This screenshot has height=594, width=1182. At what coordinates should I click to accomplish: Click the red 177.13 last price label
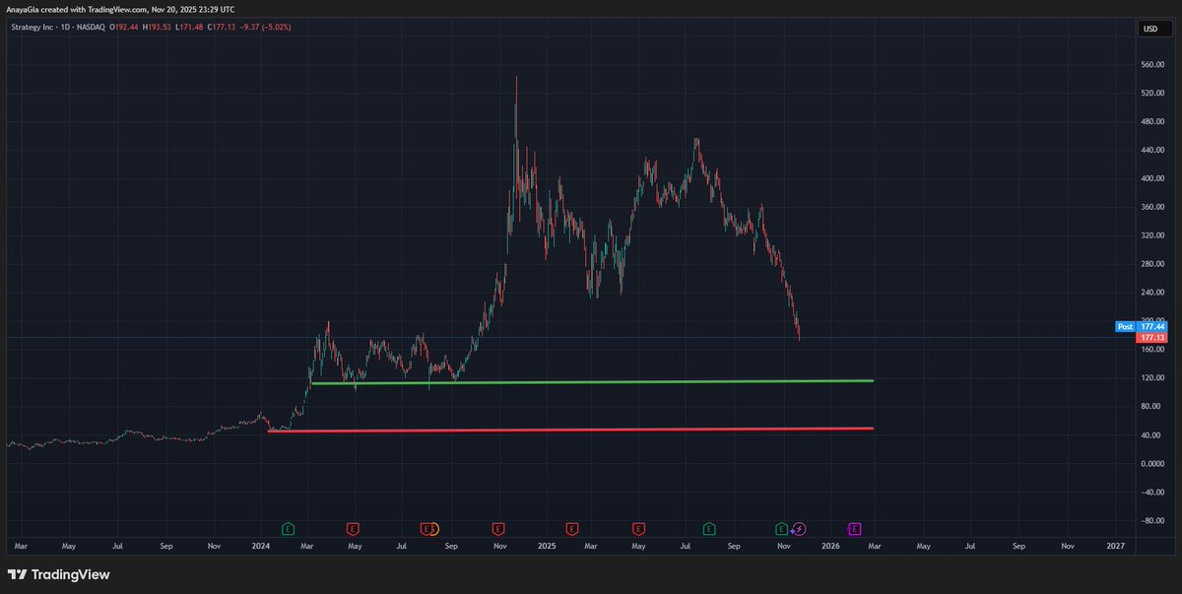point(1150,337)
